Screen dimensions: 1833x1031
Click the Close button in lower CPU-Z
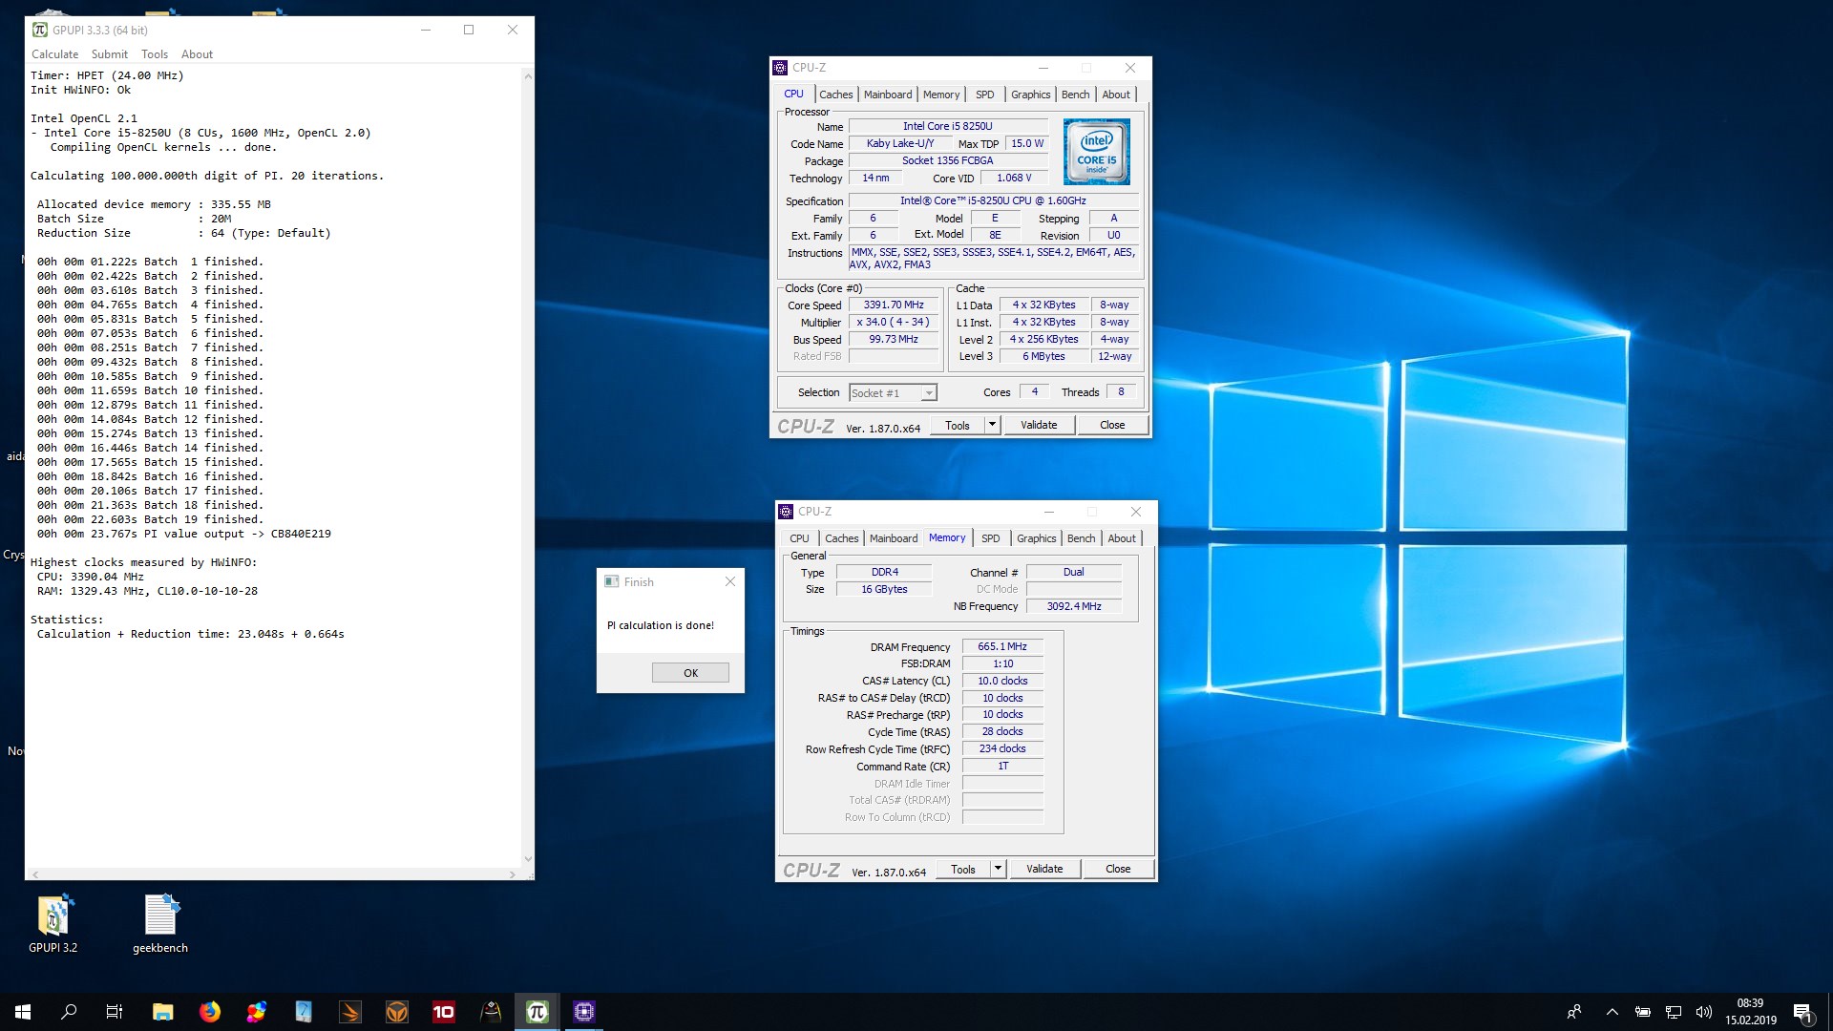point(1118,869)
